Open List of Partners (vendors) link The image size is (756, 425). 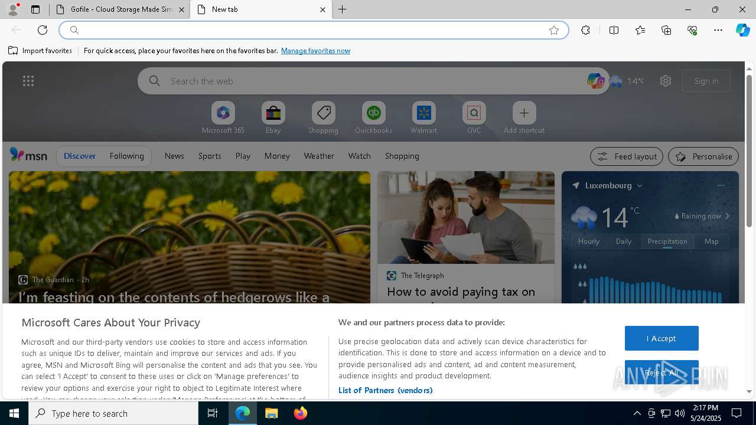385,390
